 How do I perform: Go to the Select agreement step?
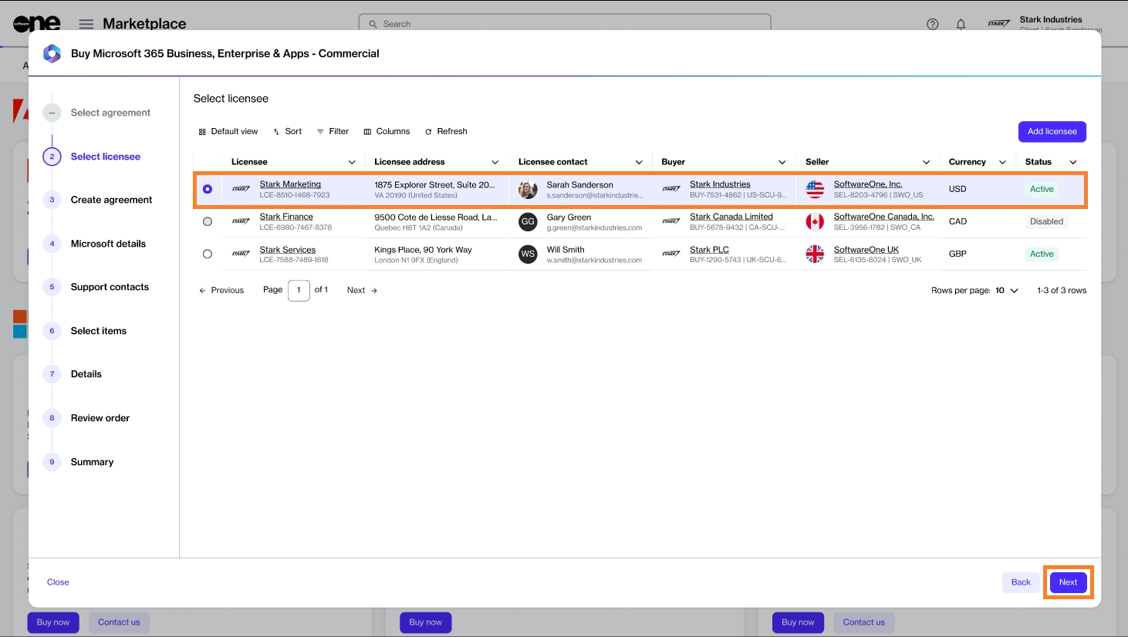pos(110,113)
